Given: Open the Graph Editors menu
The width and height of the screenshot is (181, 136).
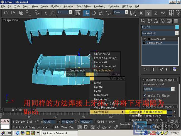Looking at the screenshot, I should coord(84,6).
